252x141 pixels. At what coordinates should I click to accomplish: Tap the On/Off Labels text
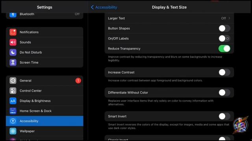118,38
